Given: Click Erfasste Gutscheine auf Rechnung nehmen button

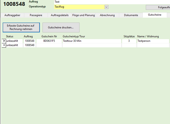Looking at the screenshot, I should pyautogui.click(x=21, y=27).
